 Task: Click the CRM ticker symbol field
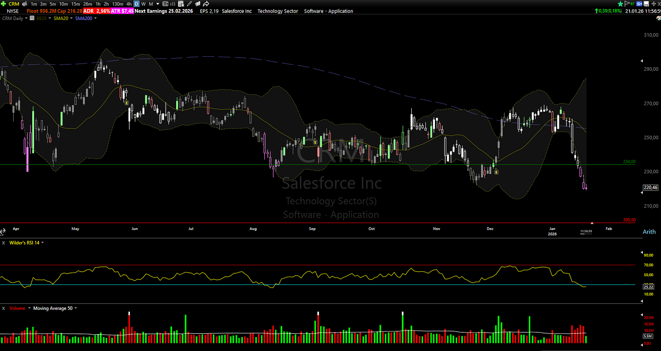14,4
